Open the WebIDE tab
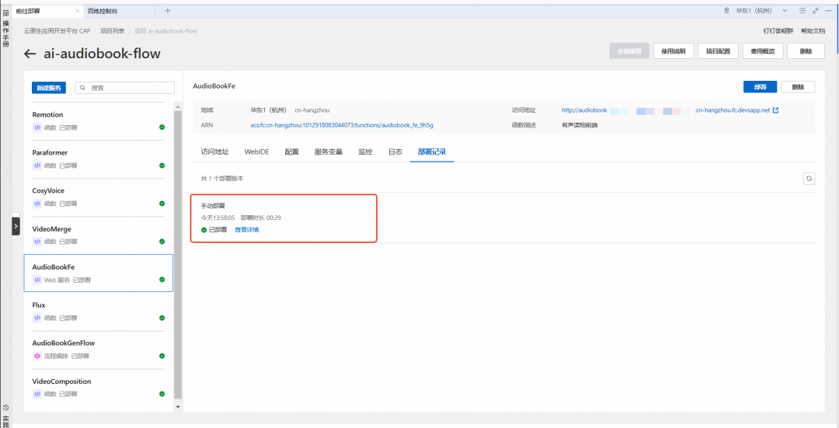Viewport: 839px width, 428px height. tap(257, 151)
